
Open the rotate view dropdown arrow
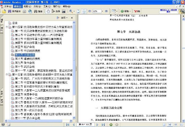[117, 11]
